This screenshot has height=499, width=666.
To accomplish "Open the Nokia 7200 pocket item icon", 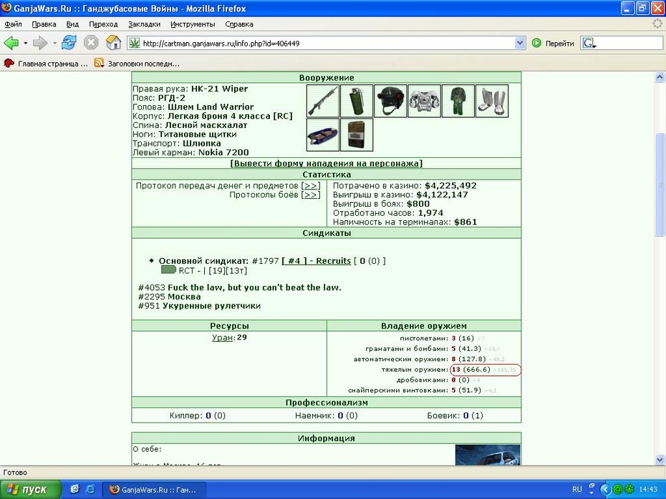I will [357, 135].
